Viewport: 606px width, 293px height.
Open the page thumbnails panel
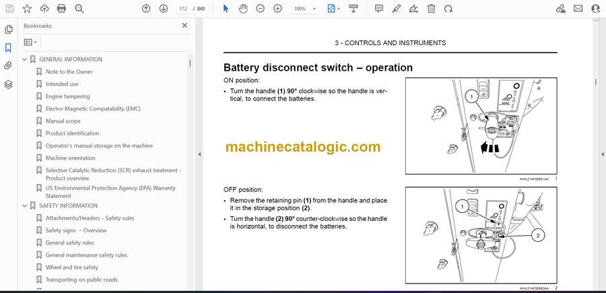8,30
